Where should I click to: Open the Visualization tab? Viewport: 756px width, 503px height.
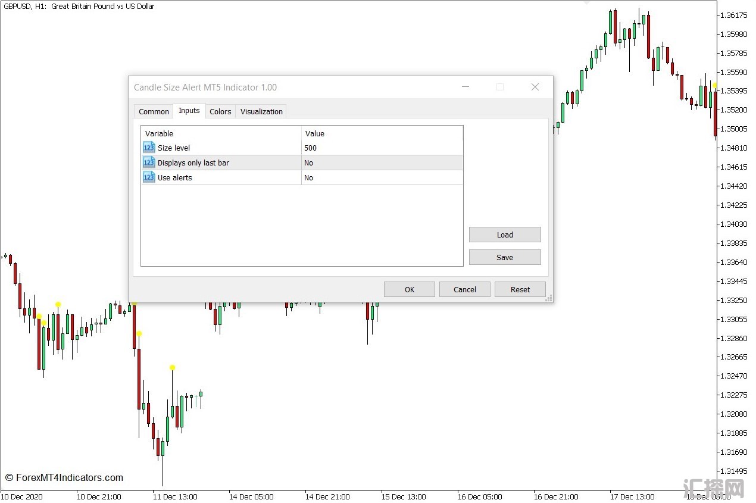click(261, 111)
